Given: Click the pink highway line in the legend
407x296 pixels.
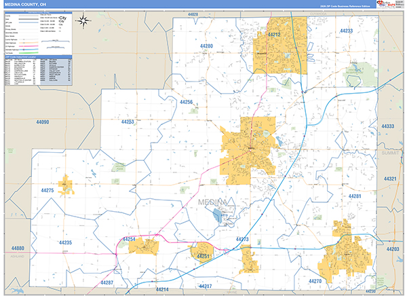Looking at the screenshot, I should pos(28,46).
